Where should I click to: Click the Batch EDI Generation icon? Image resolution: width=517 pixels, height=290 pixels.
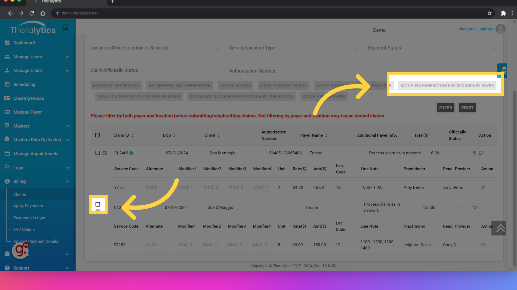116,85
